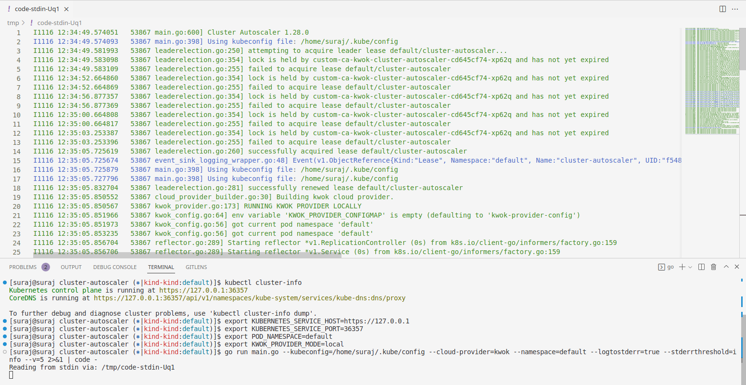Open the https://127.0.0.1:36357 control plane link

point(203,290)
